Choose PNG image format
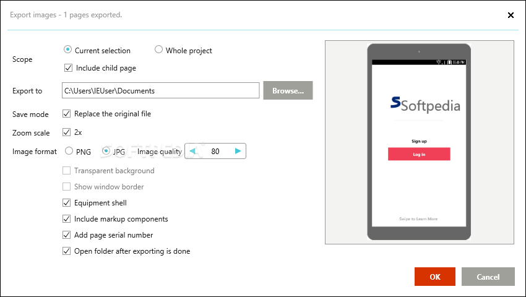Viewport: 526px width, 297px height. pos(69,151)
